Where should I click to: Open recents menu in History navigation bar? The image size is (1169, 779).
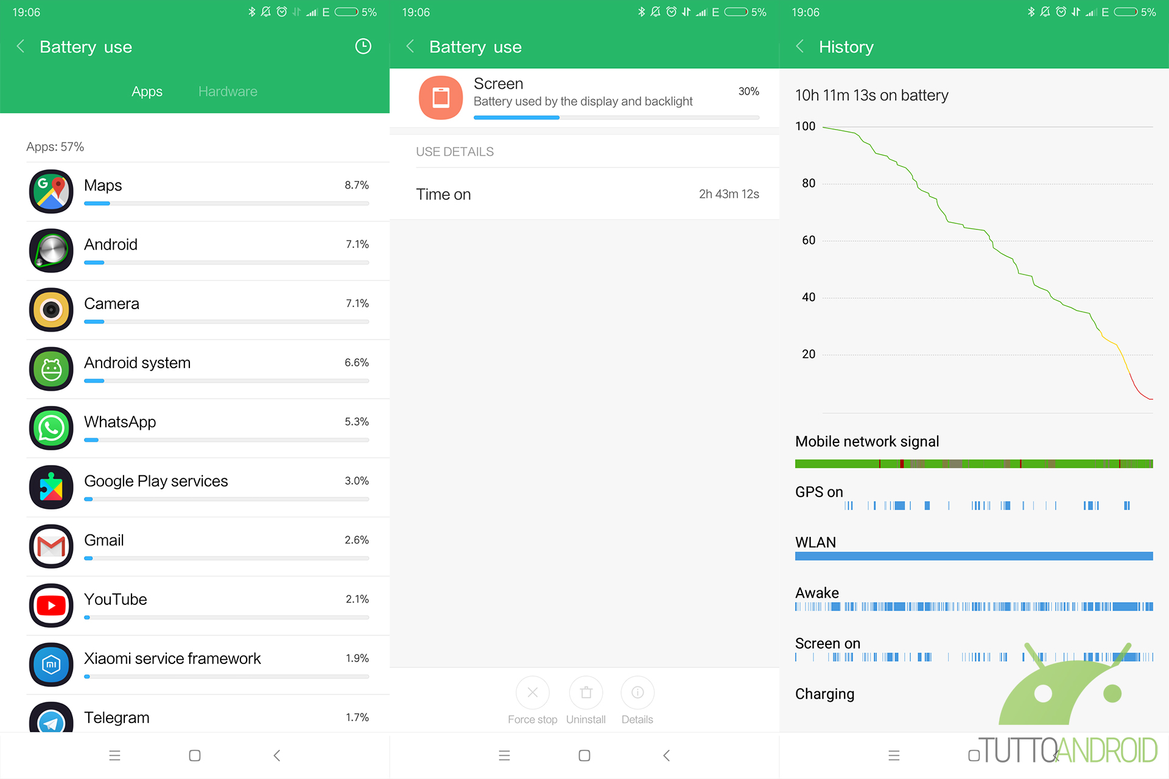(x=894, y=755)
